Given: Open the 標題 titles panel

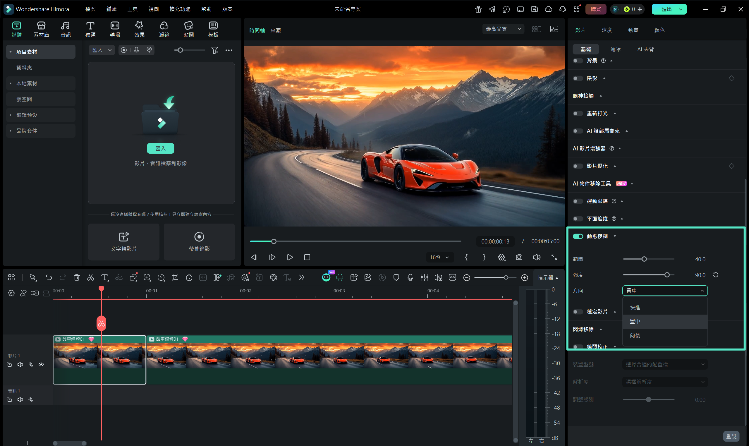Looking at the screenshot, I should 90,30.
